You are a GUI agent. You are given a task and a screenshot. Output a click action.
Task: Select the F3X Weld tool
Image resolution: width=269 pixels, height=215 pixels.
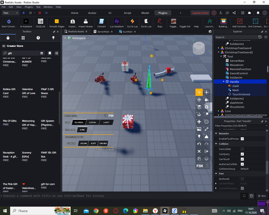point(207,129)
